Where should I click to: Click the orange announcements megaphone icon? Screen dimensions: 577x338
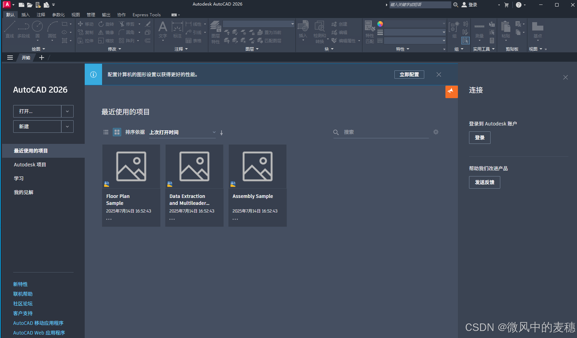click(x=451, y=92)
